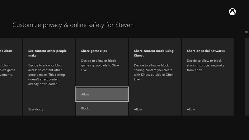Select the partially visible tile at right edge

[x=247, y=77]
